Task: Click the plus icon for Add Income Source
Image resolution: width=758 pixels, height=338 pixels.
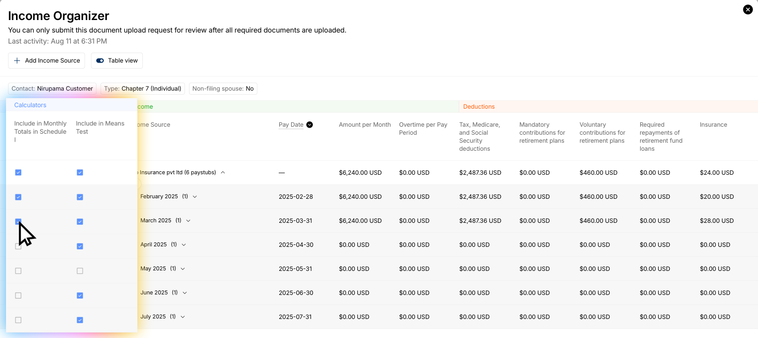Action: pyautogui.click(x=17, y=61)
